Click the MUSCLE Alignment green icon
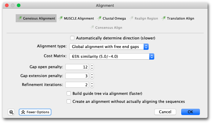The height and width of the screenshot is (123, 212). click(x=60, y=18)
